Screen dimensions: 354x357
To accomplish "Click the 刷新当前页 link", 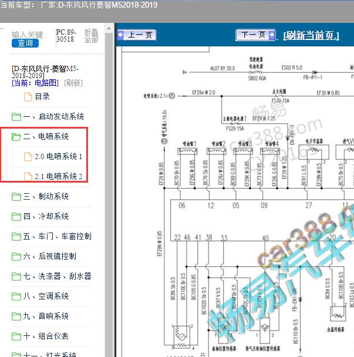I will pos(311,35).
